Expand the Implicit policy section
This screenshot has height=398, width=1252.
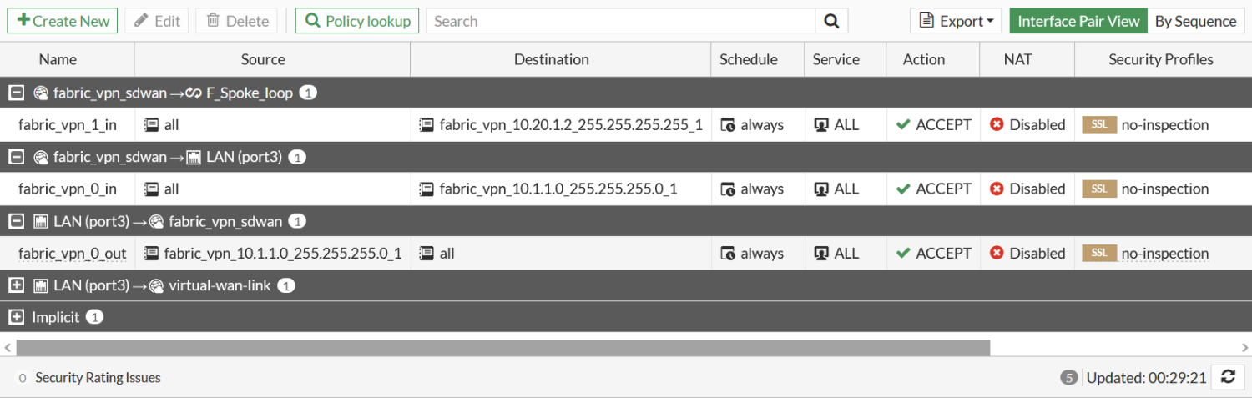16,317
